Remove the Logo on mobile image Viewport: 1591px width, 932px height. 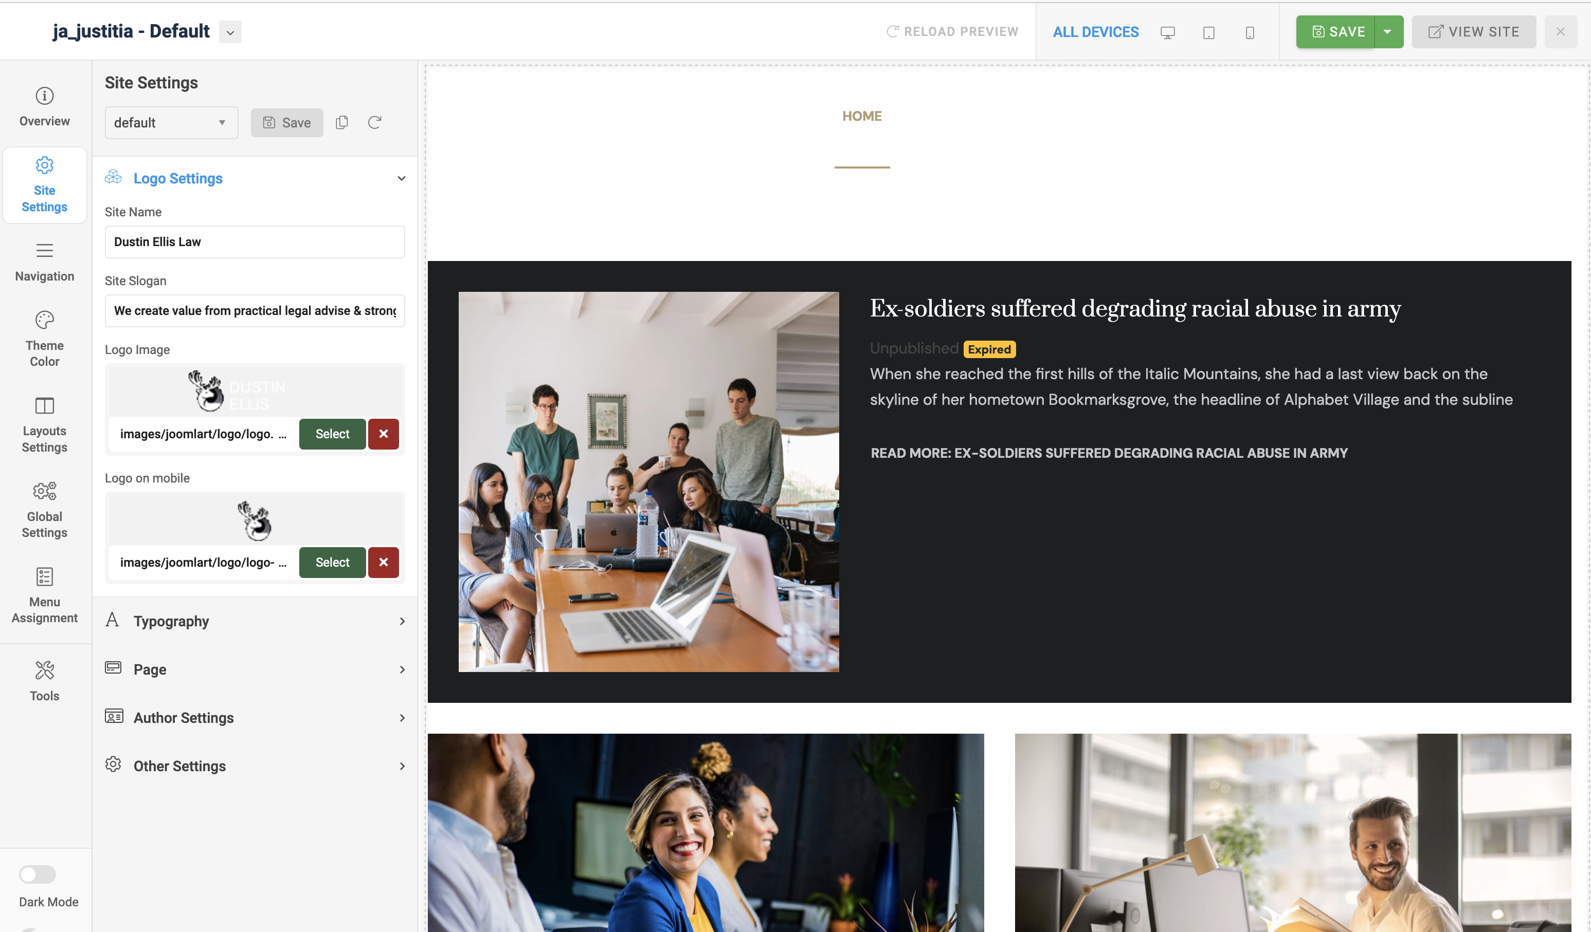383,562
